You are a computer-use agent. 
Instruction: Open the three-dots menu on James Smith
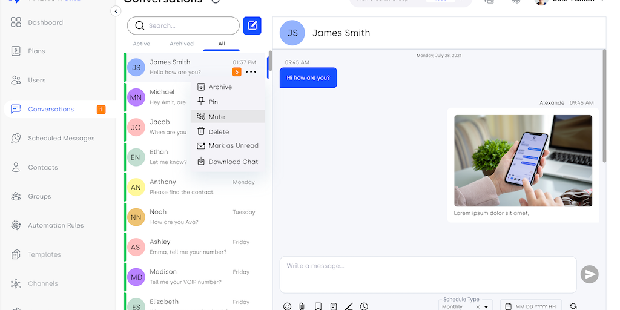click(x=251, y=72)
